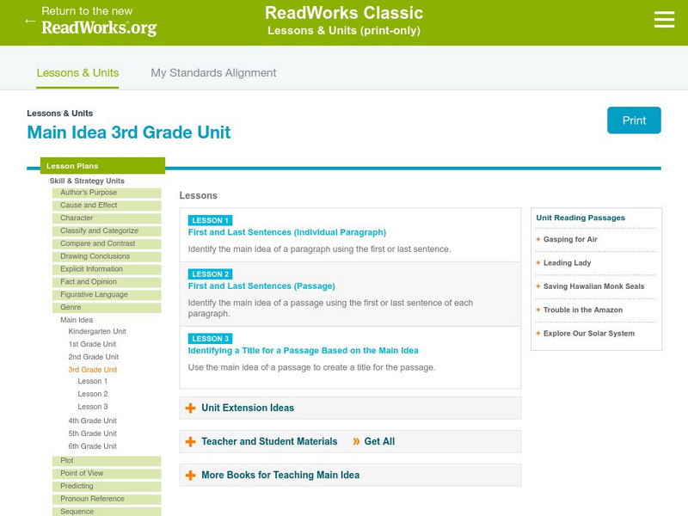The image size is (688, 516).
Task: Collapse the Main Idea tree item
Action: (77, 320)
